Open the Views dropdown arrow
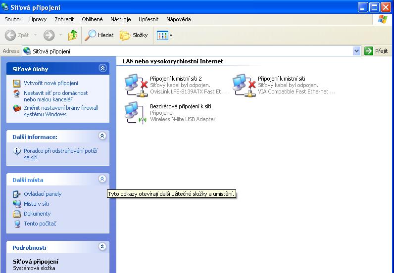The image size is (394, 273). [171, 36]
